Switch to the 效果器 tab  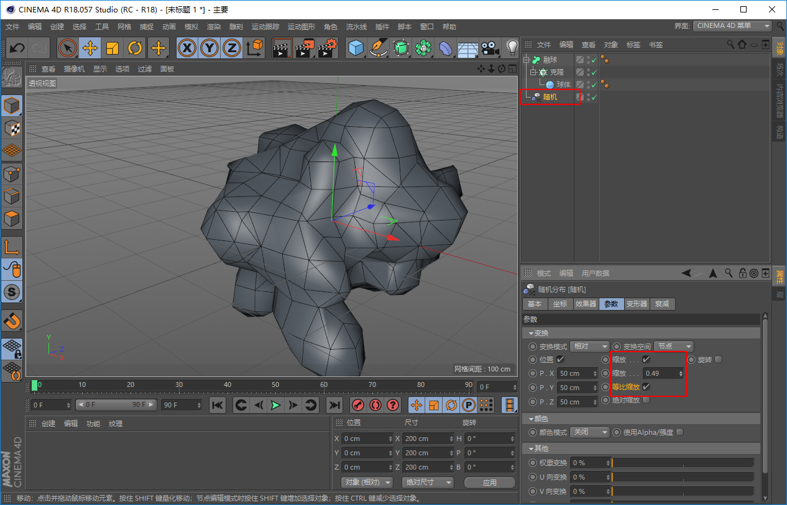point(586,304)
